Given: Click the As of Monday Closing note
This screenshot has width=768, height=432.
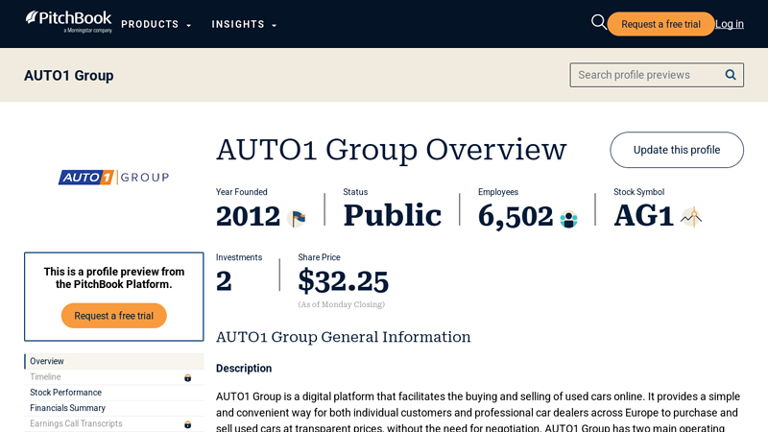Looking at the screenshot, I should pyautogui.click(x=342, y=304).
